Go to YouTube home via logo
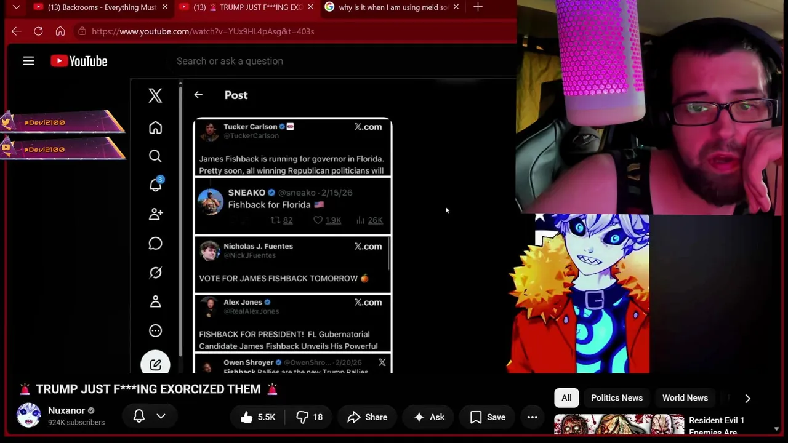The height and width of the screenshot is (443, 788). [79, 61]
